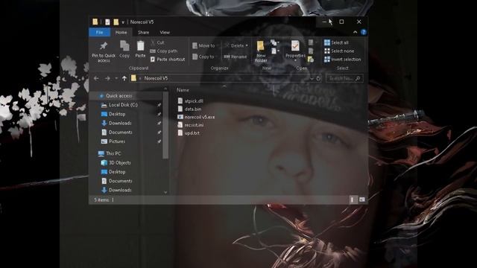Viewport: 477px width, 268px height.
Task: Open 3D Objects under This PC
Action: coord(116,162)
